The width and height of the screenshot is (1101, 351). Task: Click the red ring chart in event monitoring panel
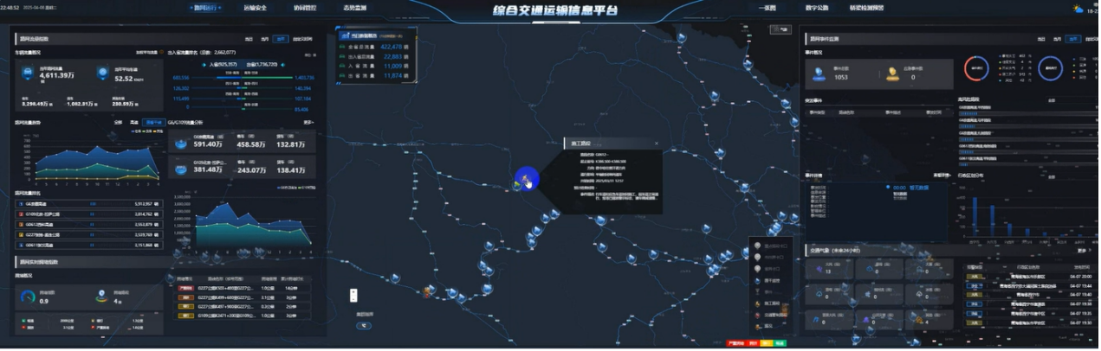click(977, 68)
